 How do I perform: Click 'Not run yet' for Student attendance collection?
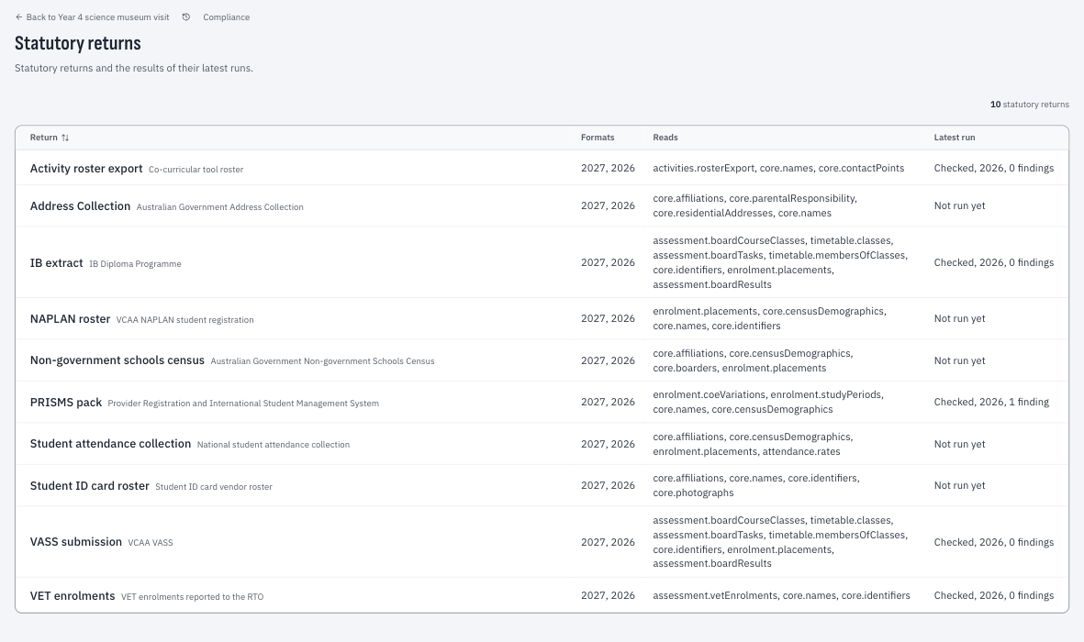tap(959, 444)
